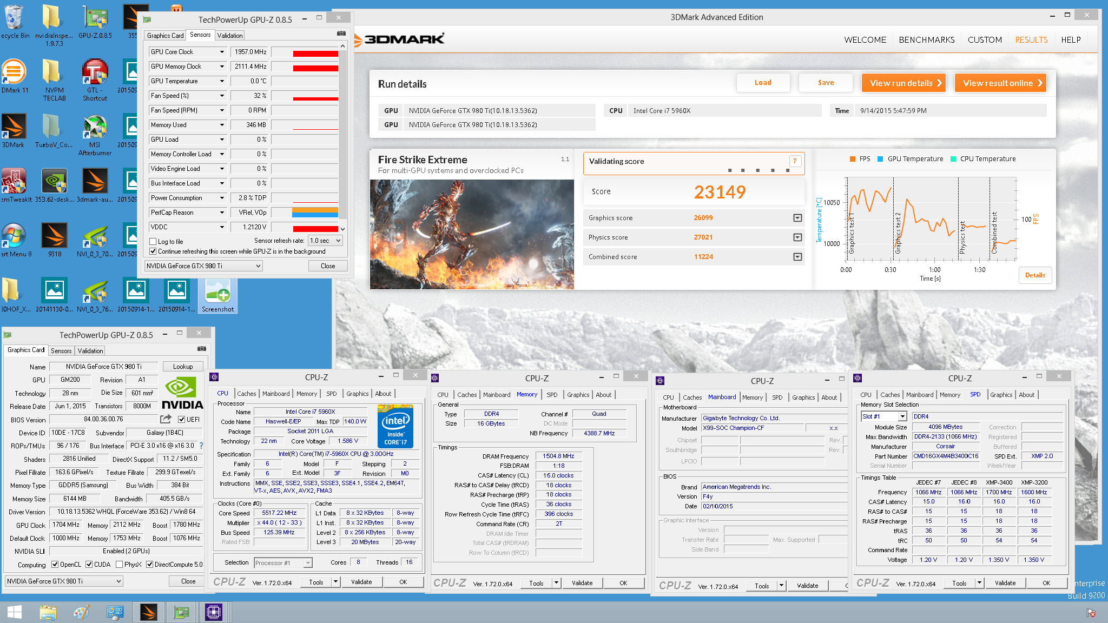Image resolution: width=1108 pixels, height=623 pixels.
Task: Toggle the DirectCompute 5.0 checkbox
Action: pyautogui.click(x=149, y=565)
